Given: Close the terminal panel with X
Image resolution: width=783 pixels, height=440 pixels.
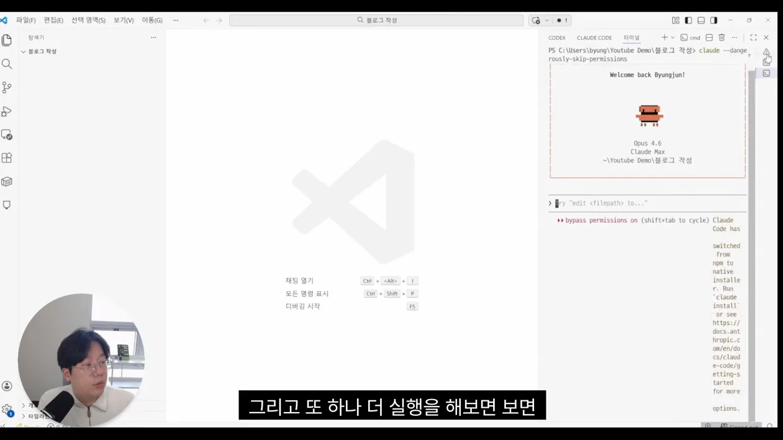Looking at the screenshot, I should [x=766, y=38].
